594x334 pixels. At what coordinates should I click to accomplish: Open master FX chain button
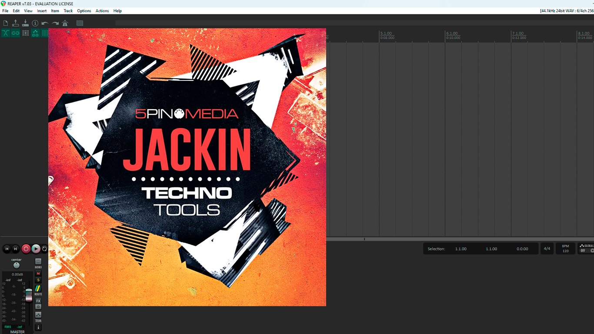click(x=38, y=301)
